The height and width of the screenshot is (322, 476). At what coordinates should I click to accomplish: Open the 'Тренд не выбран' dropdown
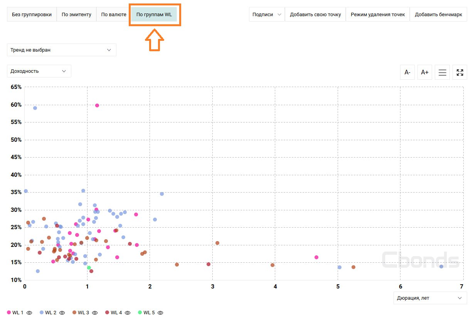(x=61, y=50)
